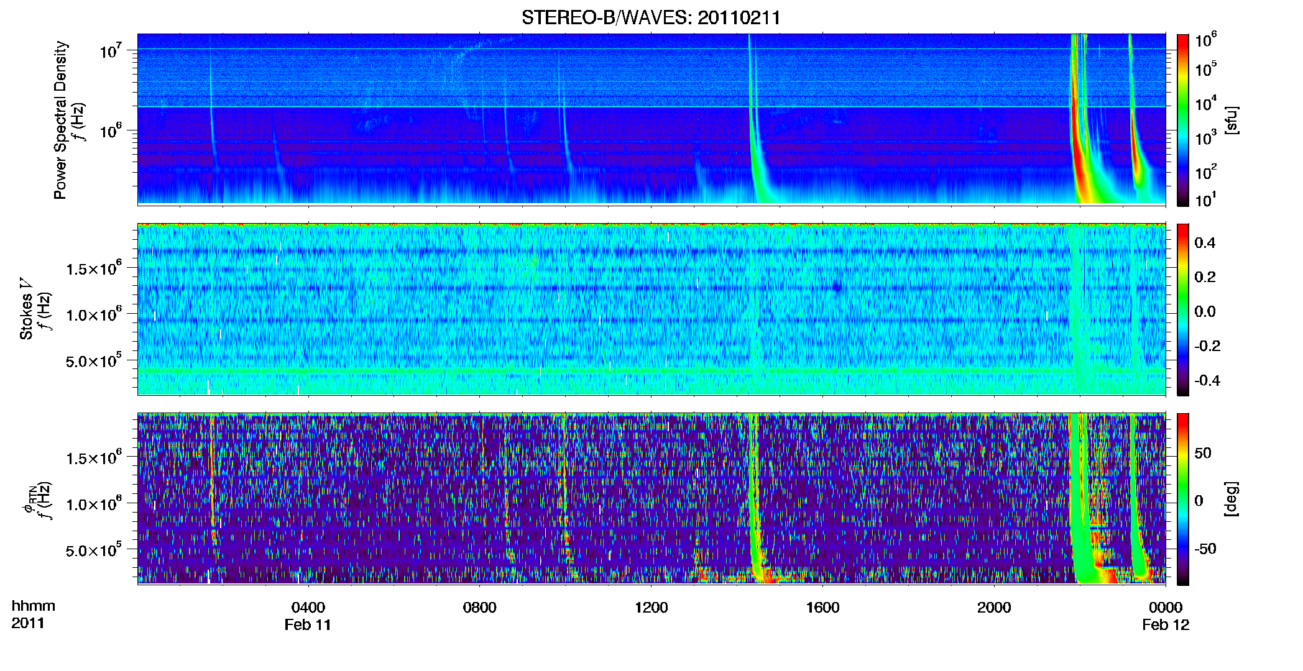Viewport: 1303px width, 671px height.
Task: Click the 10^6 frequency tick left of top panel
Action: [110, 130]
